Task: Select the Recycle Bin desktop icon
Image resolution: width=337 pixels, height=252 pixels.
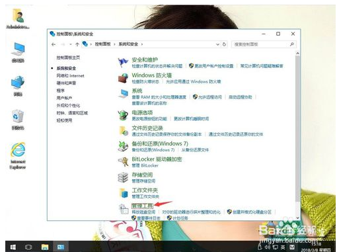Action: [18, 120]
